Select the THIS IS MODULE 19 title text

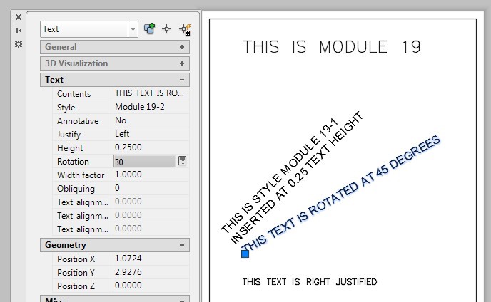(x=331, y=48)
